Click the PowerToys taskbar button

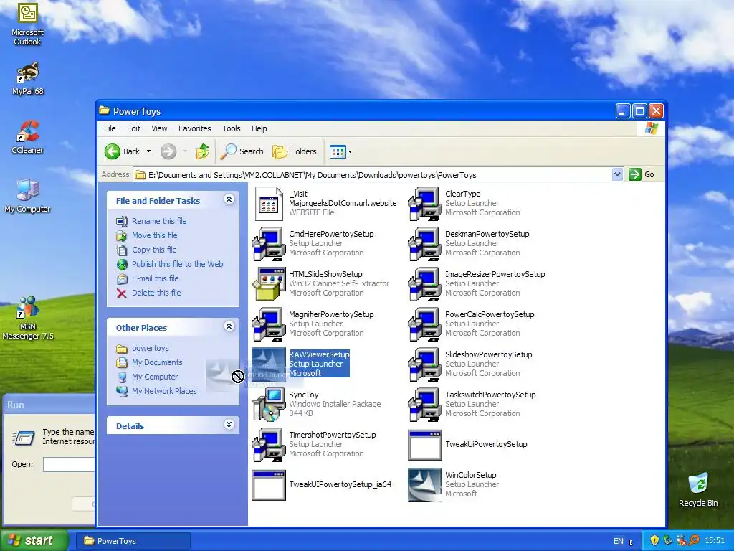point(133,541)
